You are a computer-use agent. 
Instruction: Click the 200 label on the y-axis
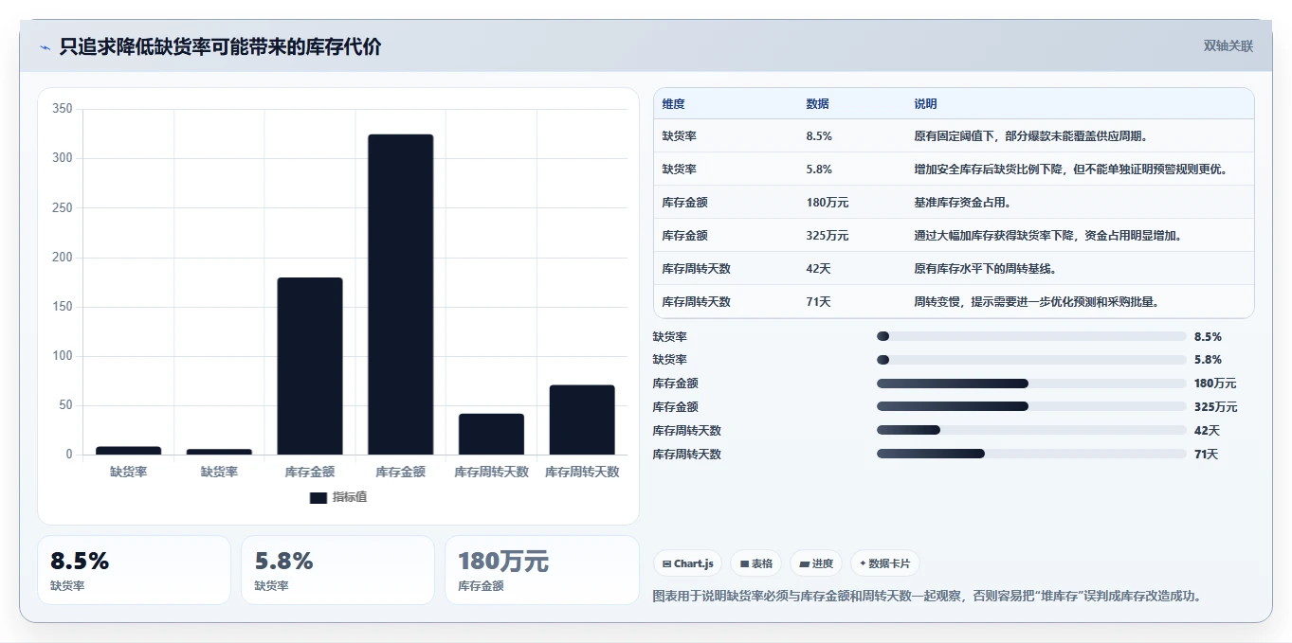[x=63, y=258]
